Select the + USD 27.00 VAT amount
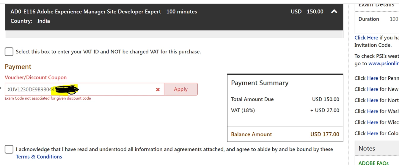The image size is (399, 165). [x=325, y=110]
